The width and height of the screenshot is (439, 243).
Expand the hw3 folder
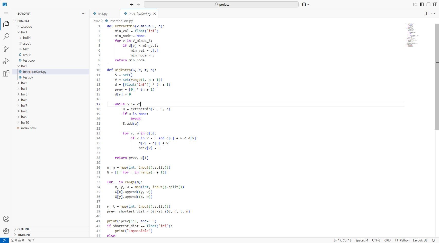tap(24, 83)
